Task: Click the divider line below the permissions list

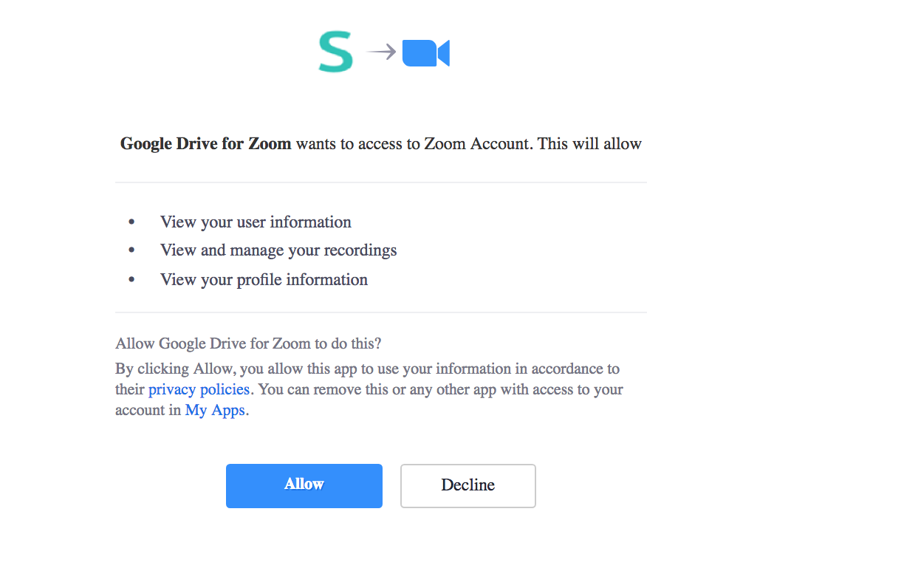Action: 380,312
